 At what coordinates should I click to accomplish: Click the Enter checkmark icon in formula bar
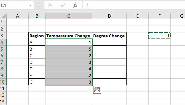click(63, 5)
